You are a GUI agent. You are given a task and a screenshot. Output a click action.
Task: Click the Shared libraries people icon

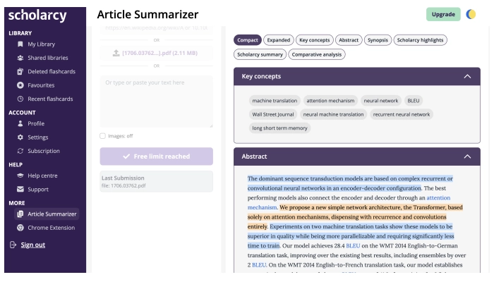(20, 58)
